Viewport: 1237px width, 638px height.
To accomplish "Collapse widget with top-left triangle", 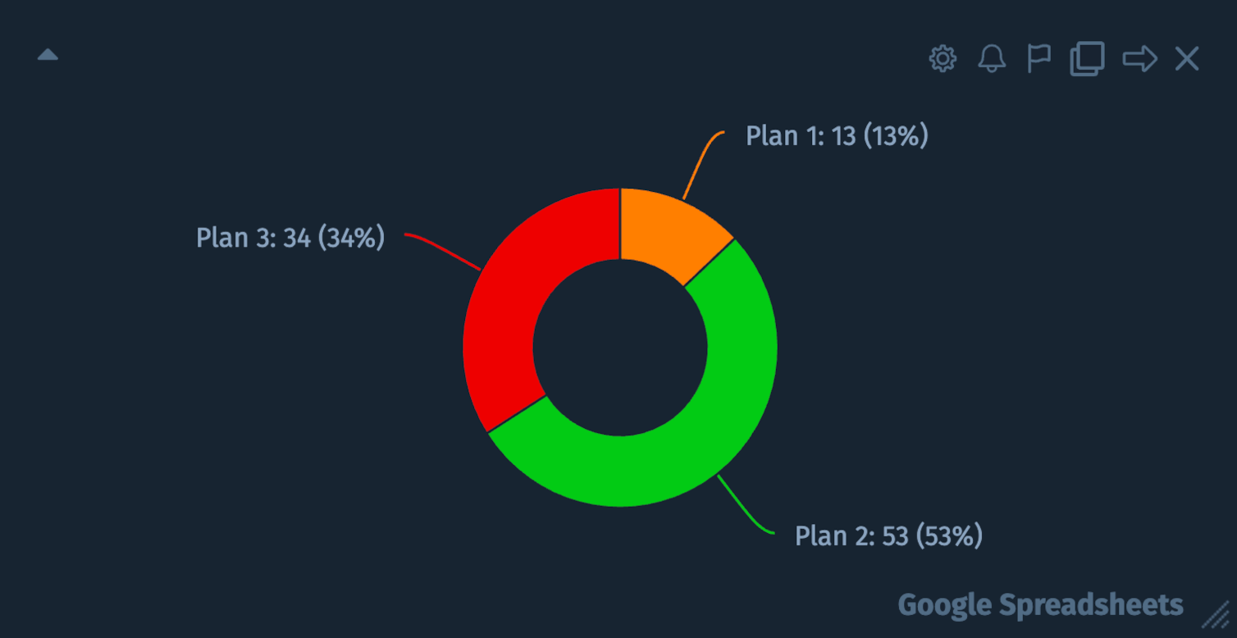I will coord(48,55).
